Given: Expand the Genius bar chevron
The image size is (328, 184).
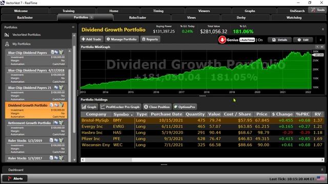Looking at the screenshot, I should [320, 40].
